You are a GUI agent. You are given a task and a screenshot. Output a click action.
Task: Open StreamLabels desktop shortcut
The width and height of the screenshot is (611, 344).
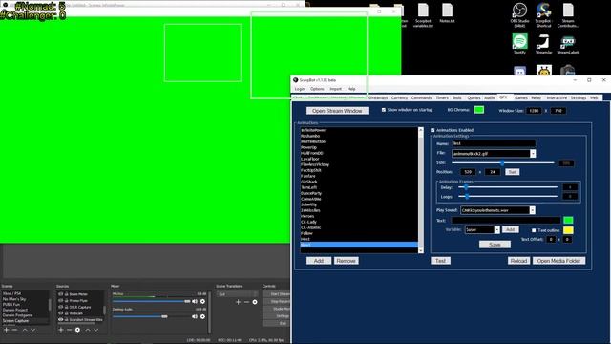[568, 43]
